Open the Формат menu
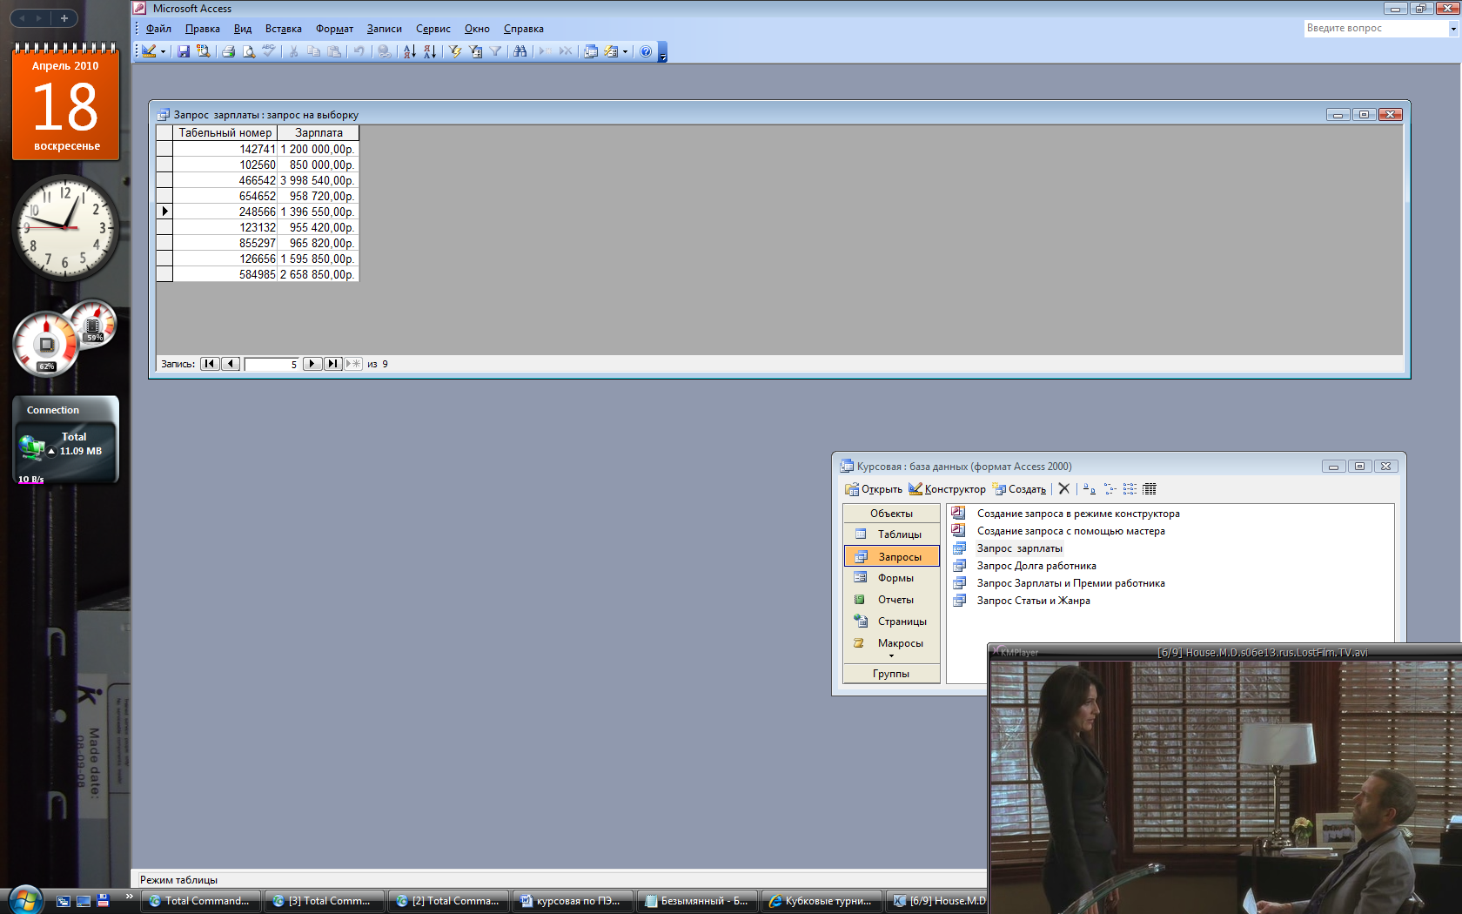Viewport: 1462px width, 914px height. click(334, 29)
